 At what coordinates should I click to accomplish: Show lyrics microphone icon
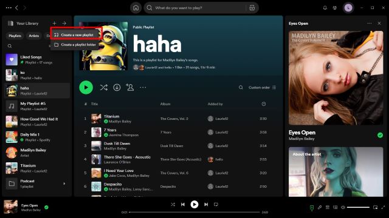click(x=320, y=207)
